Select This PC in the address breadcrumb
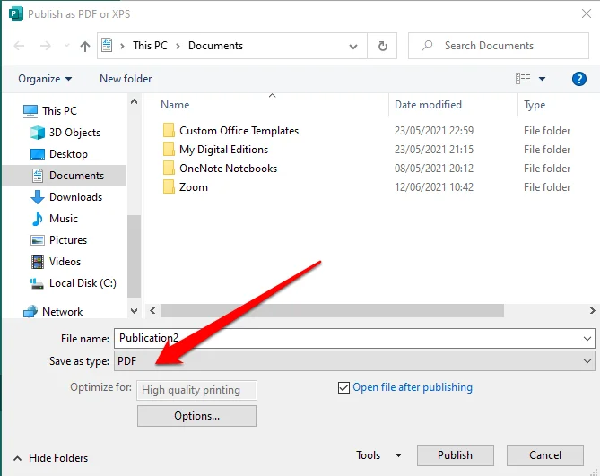 (x=150, y=46)
